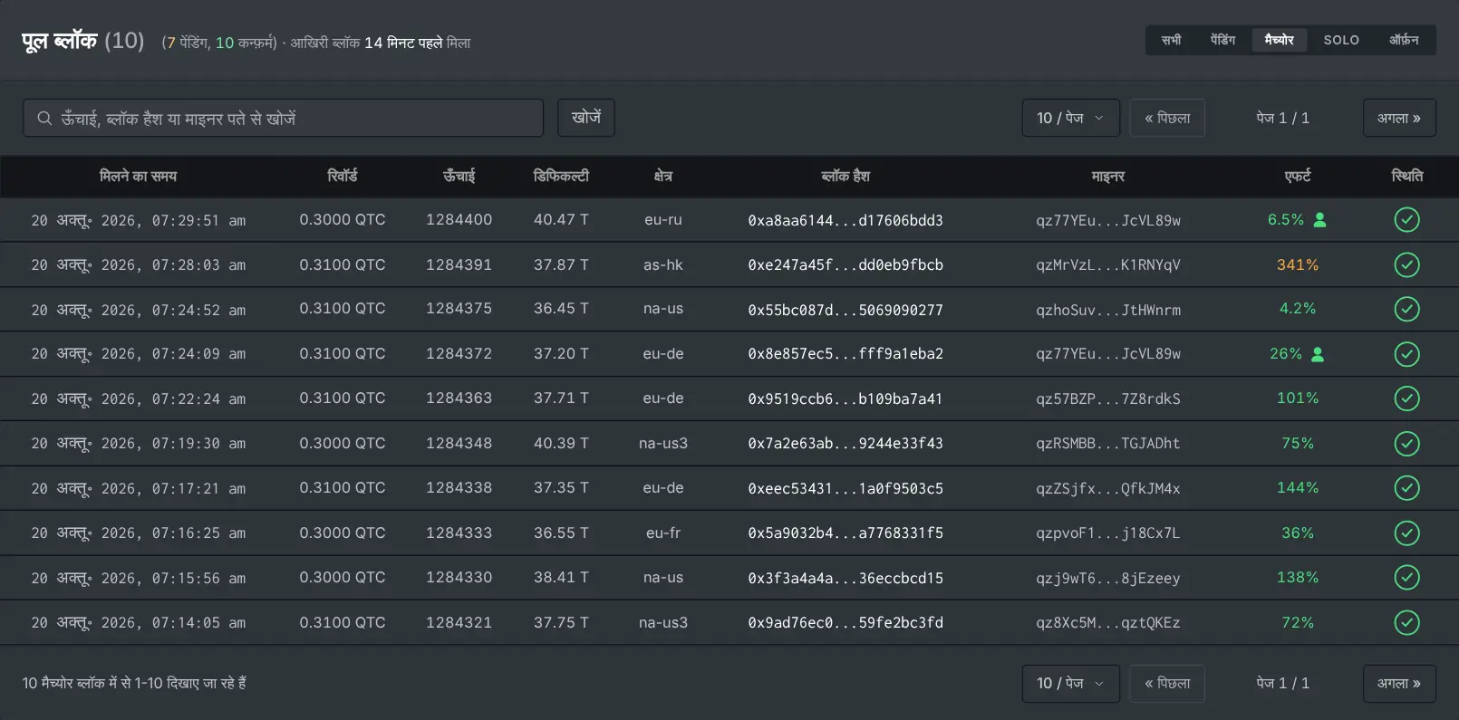1459x720 pixels.
Task: Click difficulty value 38.41 T
Action: pyautogui.click(x=561, y=577)
